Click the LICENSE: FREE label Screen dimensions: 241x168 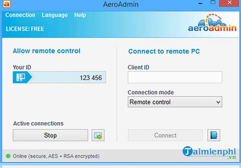tap(25, 29)
